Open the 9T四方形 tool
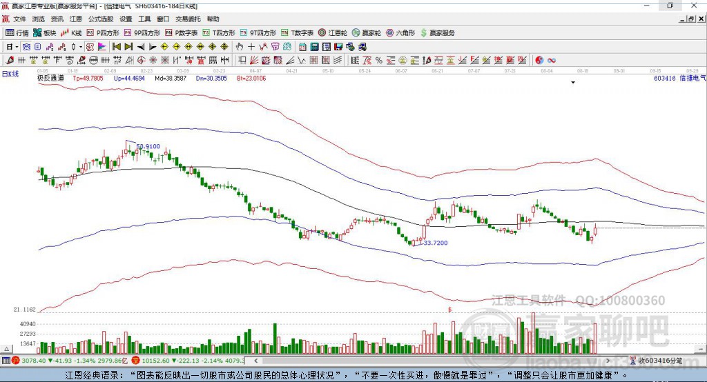This screenshot has height=382, width=707. tap(258, 33)
